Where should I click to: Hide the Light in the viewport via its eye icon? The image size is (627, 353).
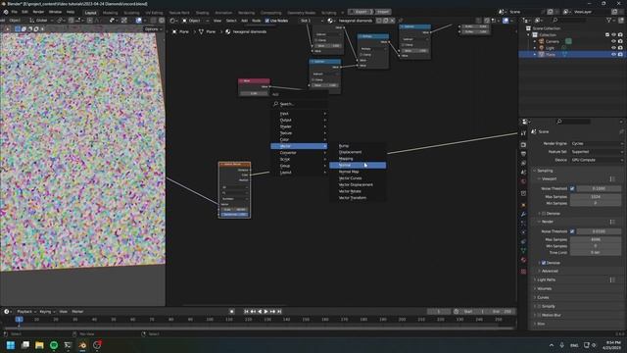pos(614,48)
